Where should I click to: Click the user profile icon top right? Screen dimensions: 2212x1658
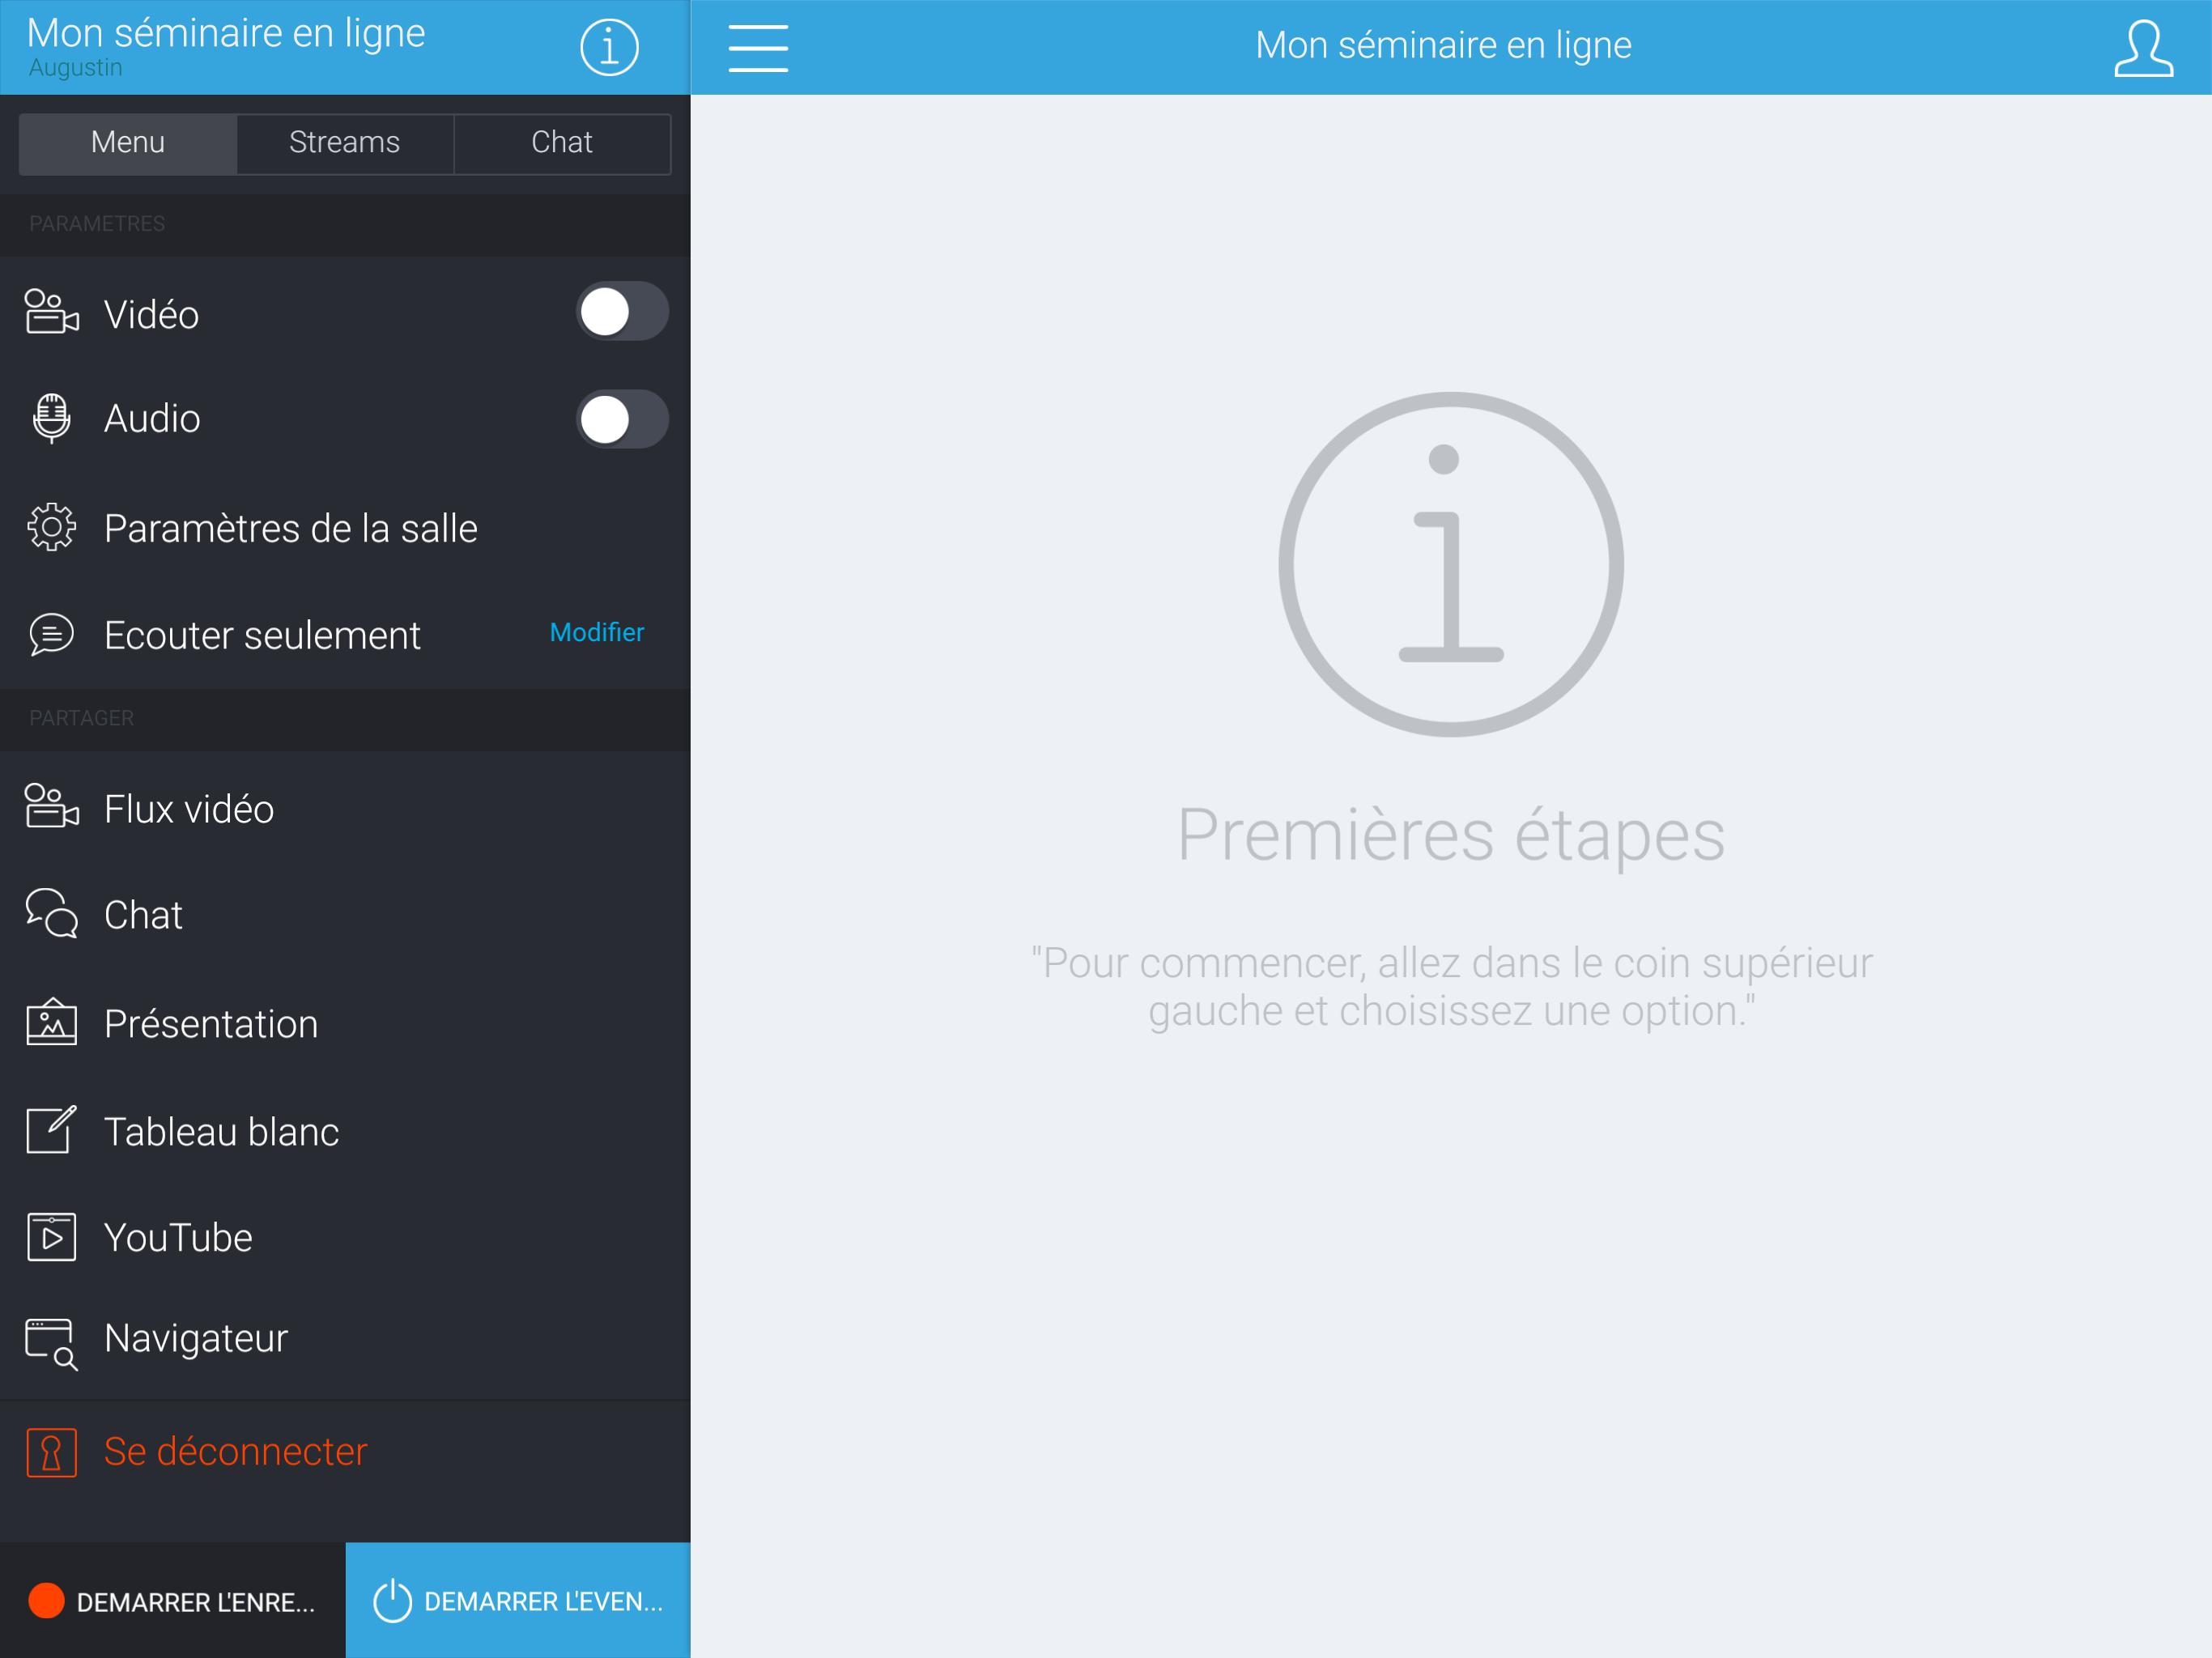[x=2147, y=47]
